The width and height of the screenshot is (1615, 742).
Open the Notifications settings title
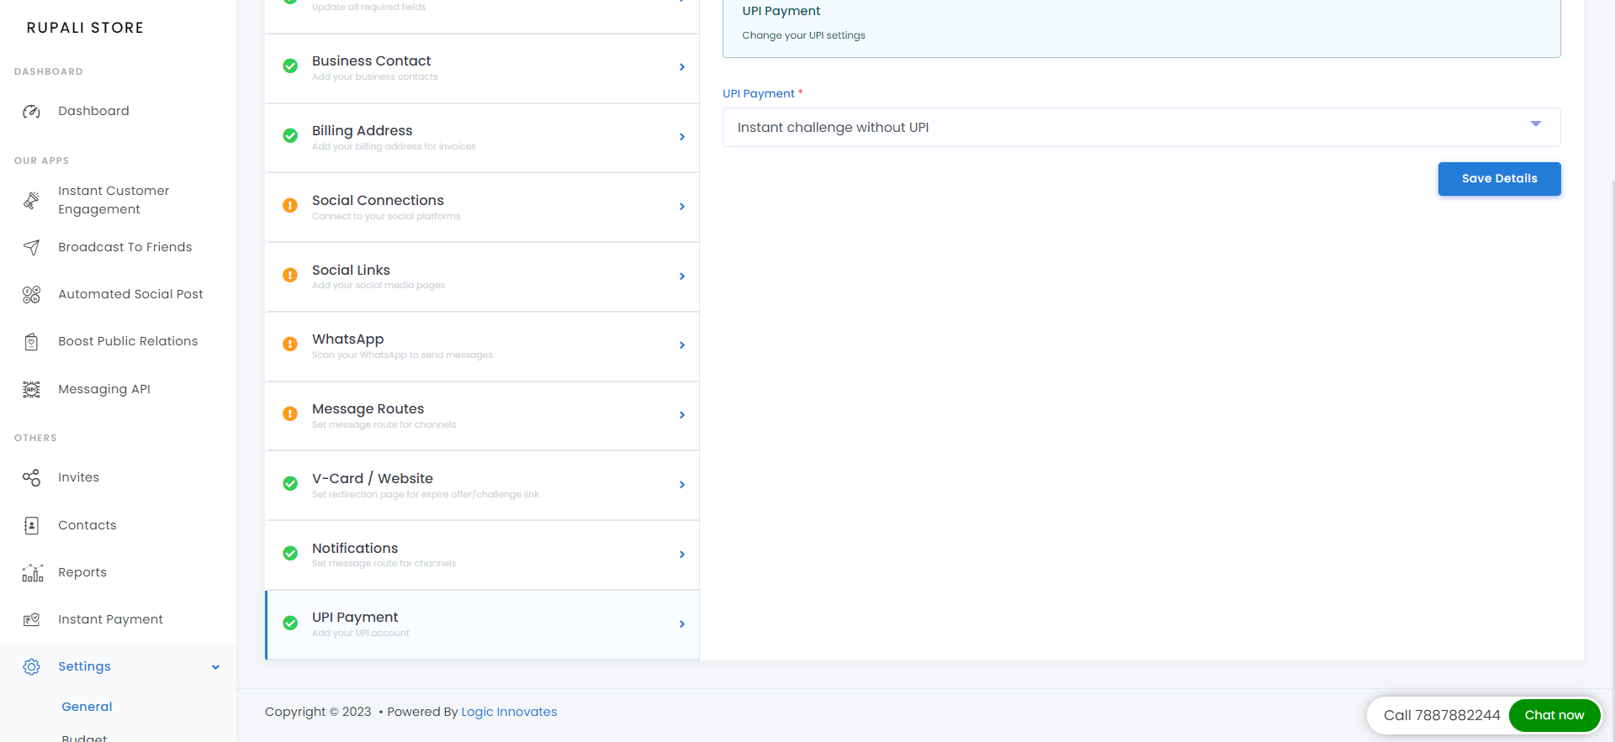[x=355, y=548]
